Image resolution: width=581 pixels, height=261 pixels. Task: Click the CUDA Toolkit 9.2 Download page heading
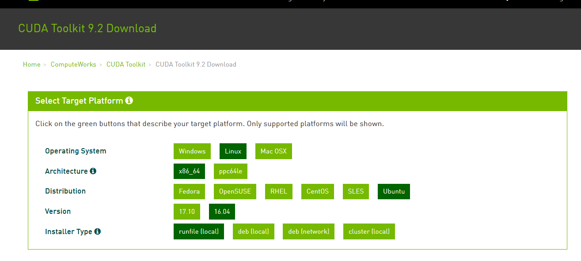click(x=87, y=28)
